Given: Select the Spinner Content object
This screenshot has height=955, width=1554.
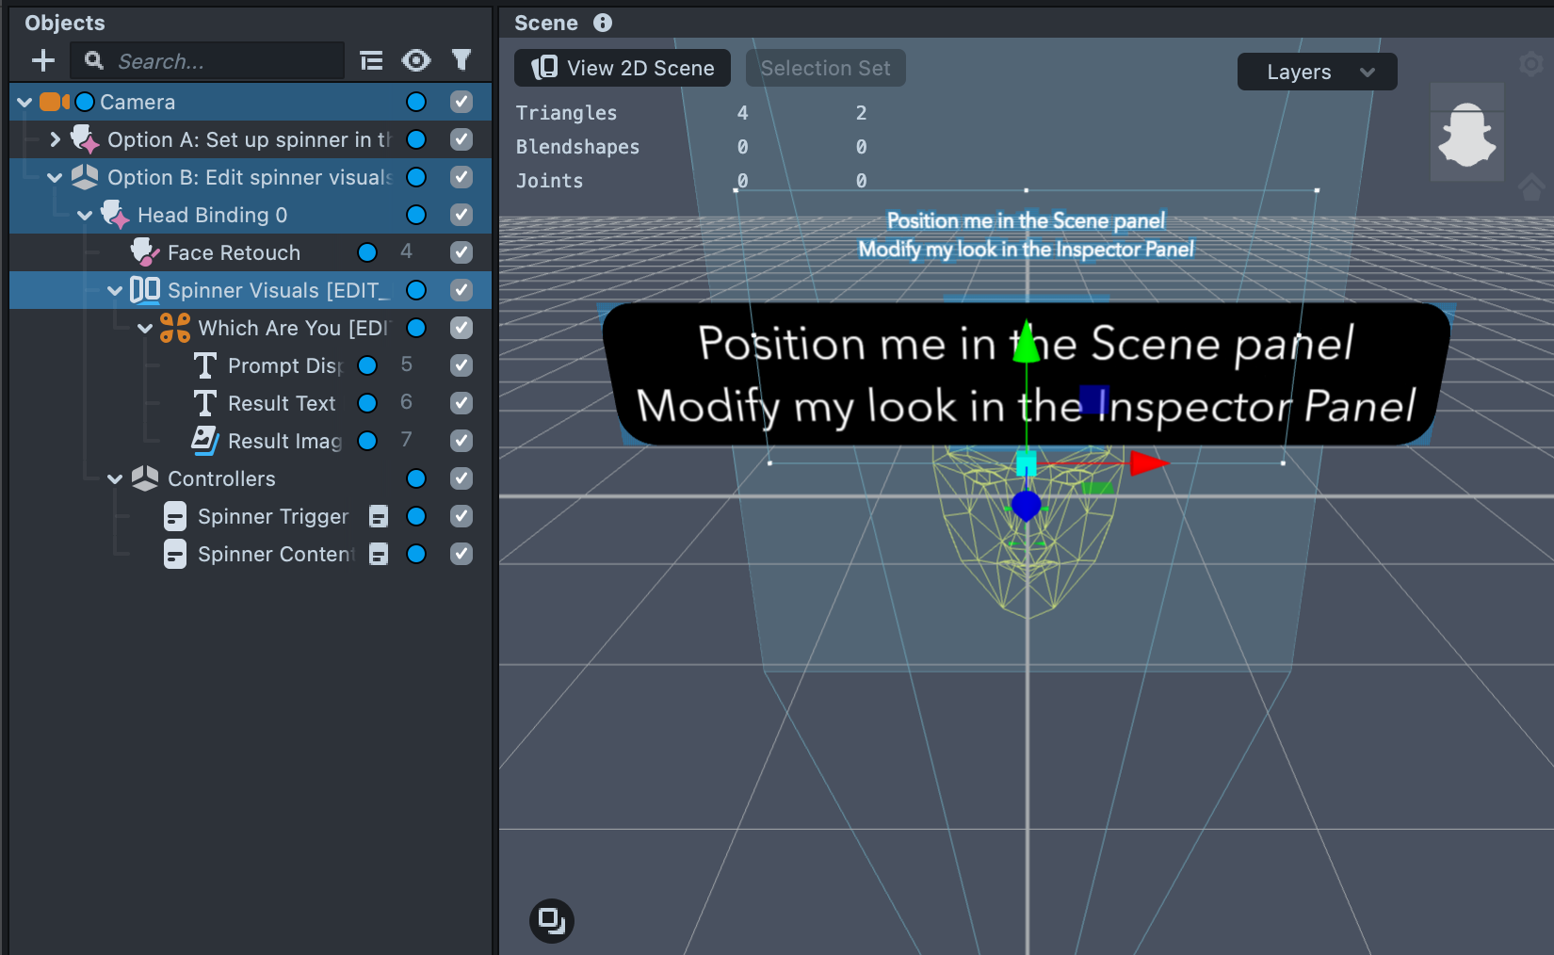Looking at the screenshot, I should pos(275,554).
